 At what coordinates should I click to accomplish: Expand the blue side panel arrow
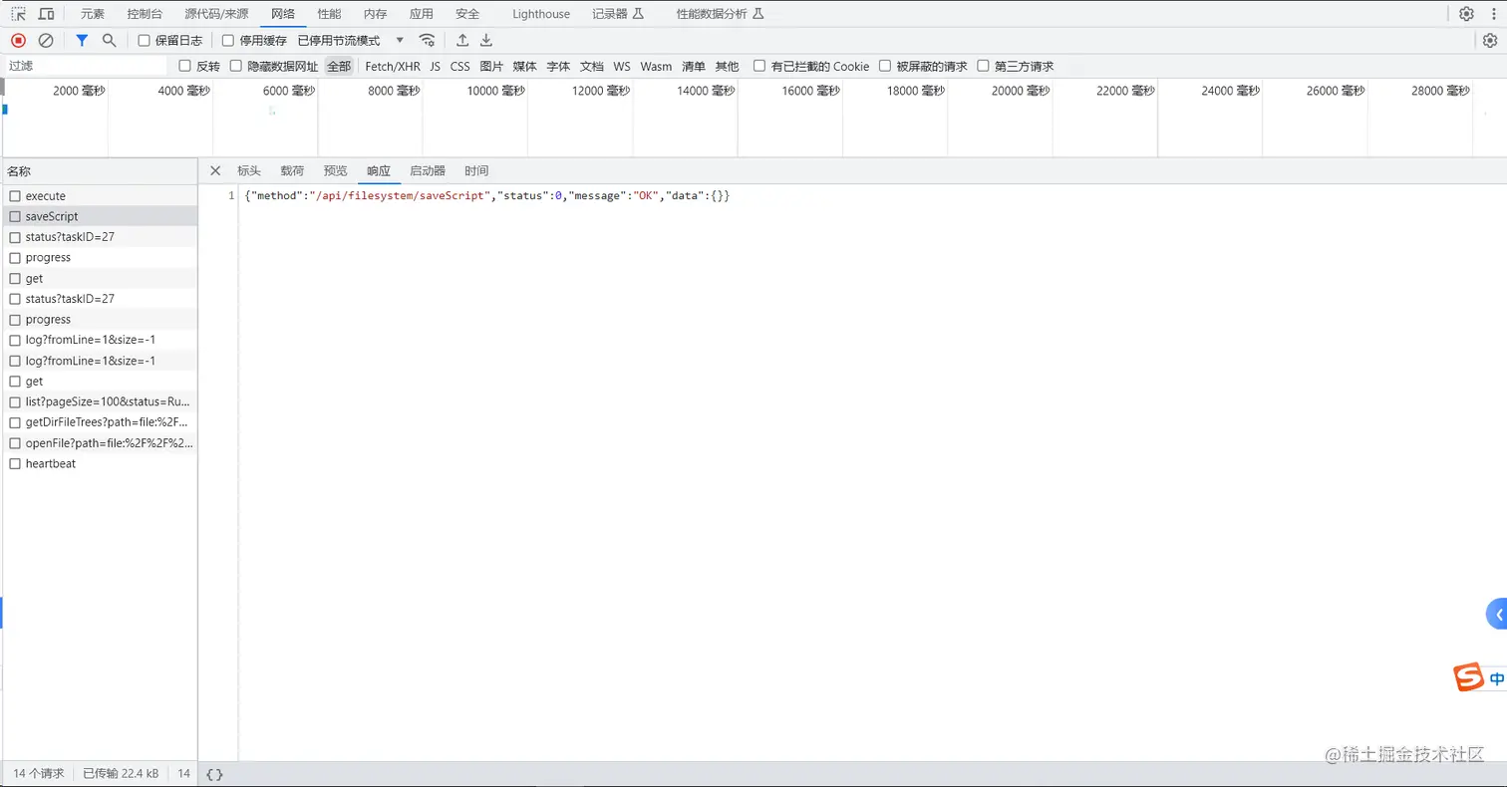click(x=1497, y=615)
